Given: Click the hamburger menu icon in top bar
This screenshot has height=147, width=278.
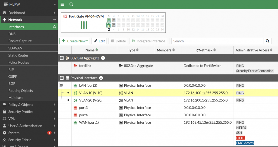Looking at the screenshot, I should (x=62, y=4).
